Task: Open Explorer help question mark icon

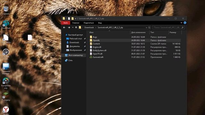Action: click(x=185, y=23)
